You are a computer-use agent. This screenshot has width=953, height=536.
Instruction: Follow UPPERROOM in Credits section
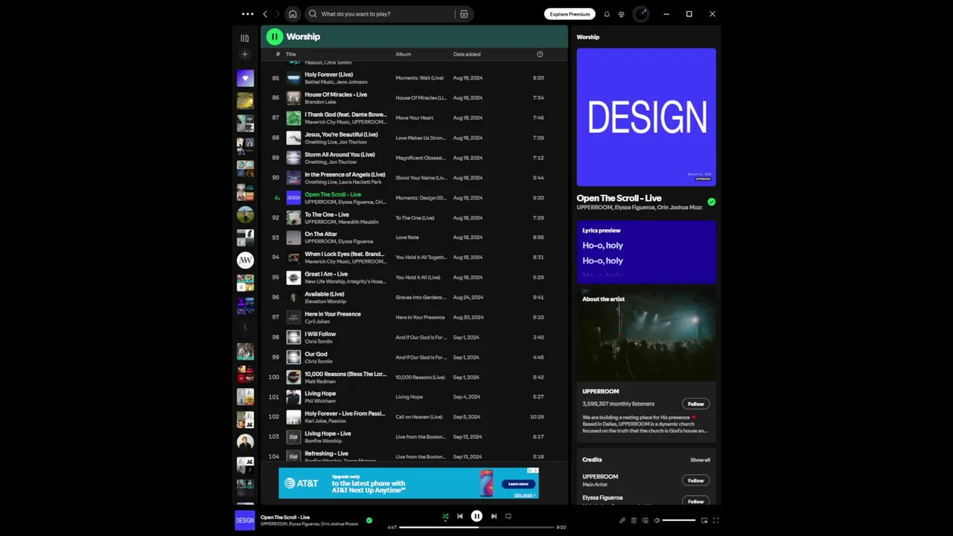pyautogui.click(x=695, y=481)
